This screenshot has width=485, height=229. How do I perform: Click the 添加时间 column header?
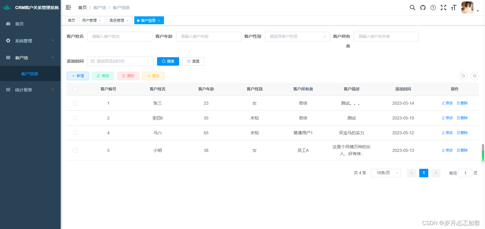click(x=403, y=89)
